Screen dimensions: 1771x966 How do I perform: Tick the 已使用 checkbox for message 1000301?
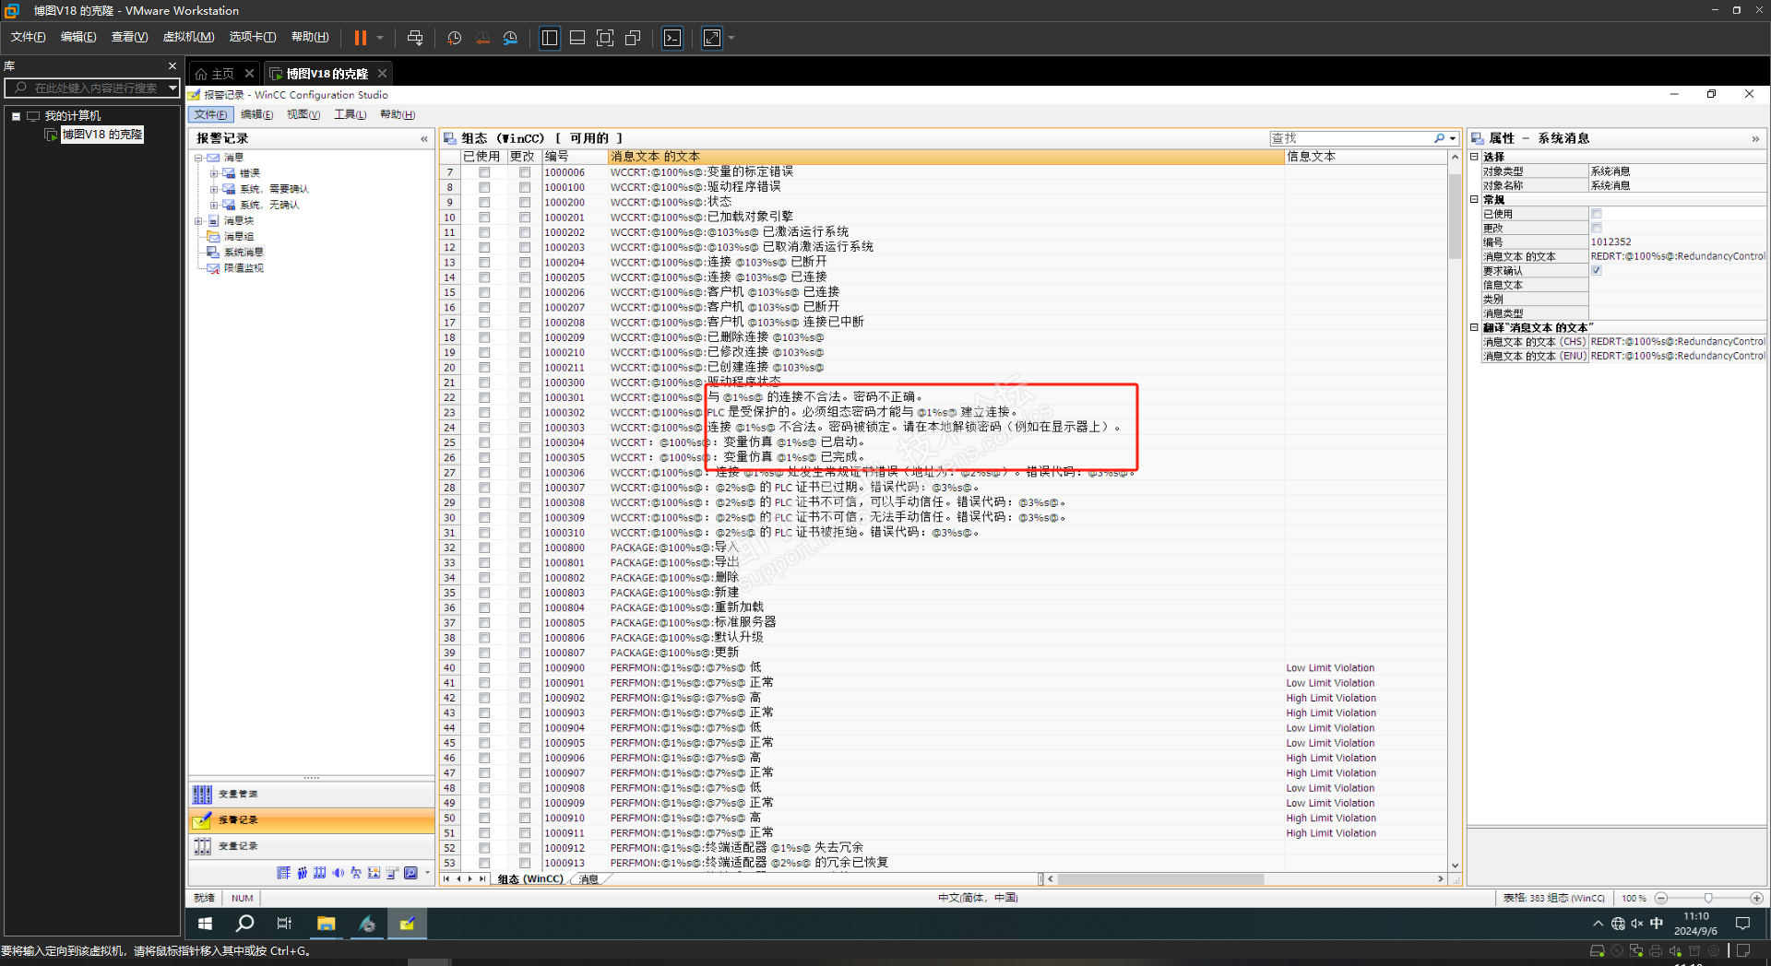click(x=484, y=398)
